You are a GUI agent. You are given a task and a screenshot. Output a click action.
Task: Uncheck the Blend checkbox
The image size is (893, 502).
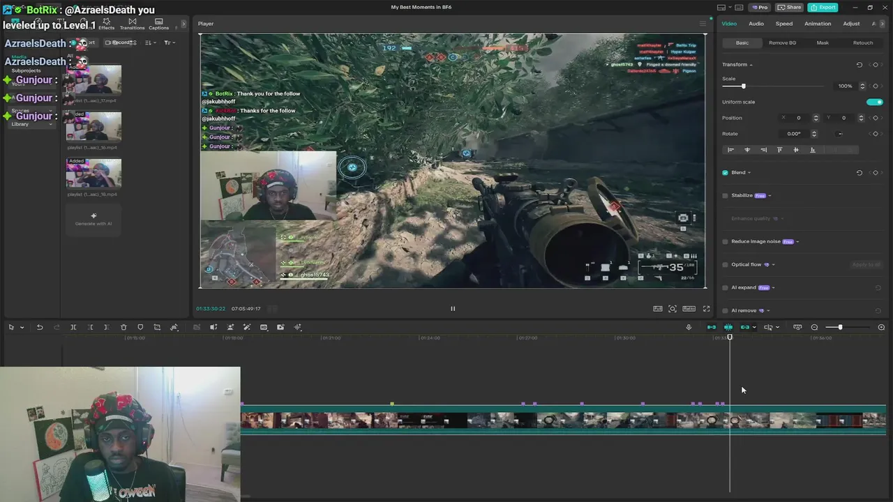pos(726,173)
